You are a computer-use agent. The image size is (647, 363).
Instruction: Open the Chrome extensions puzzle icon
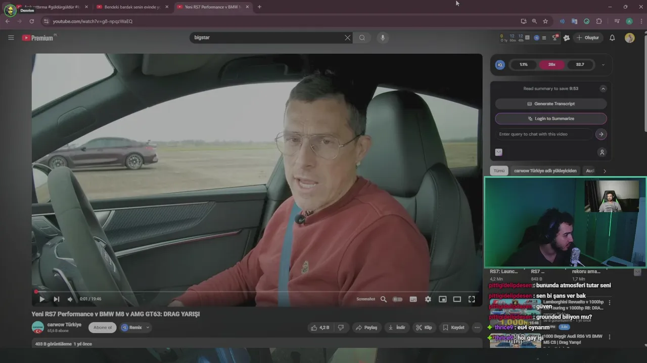[x=599, y=21]
